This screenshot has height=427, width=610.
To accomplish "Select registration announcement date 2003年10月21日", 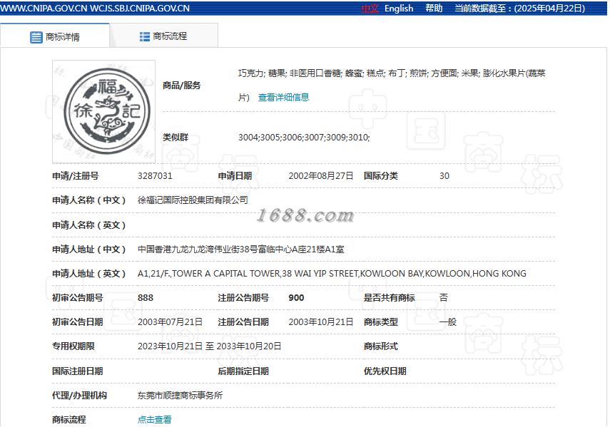I will [x=321, y=322].
